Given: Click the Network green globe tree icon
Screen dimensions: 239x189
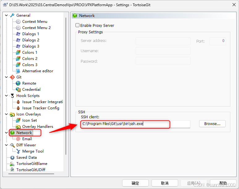Looking at the screenshot, I should 12,133.
